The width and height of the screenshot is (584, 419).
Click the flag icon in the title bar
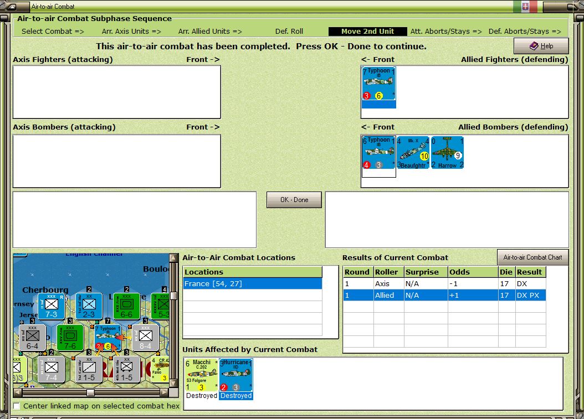click(x=525, y=6)
